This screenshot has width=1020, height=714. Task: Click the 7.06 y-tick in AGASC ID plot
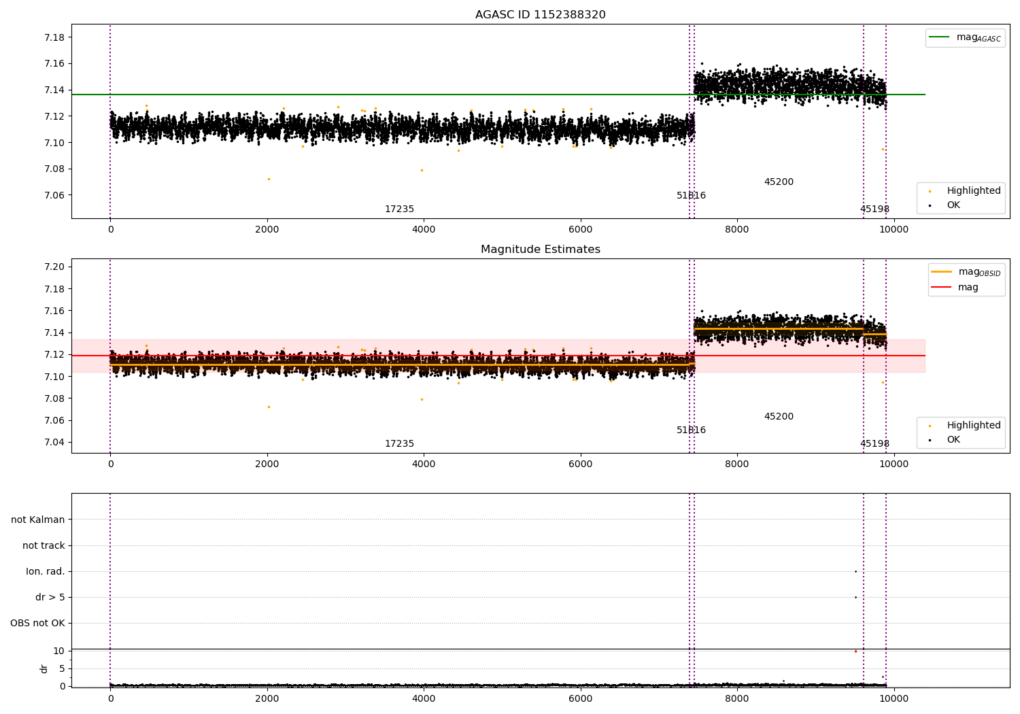54,195
